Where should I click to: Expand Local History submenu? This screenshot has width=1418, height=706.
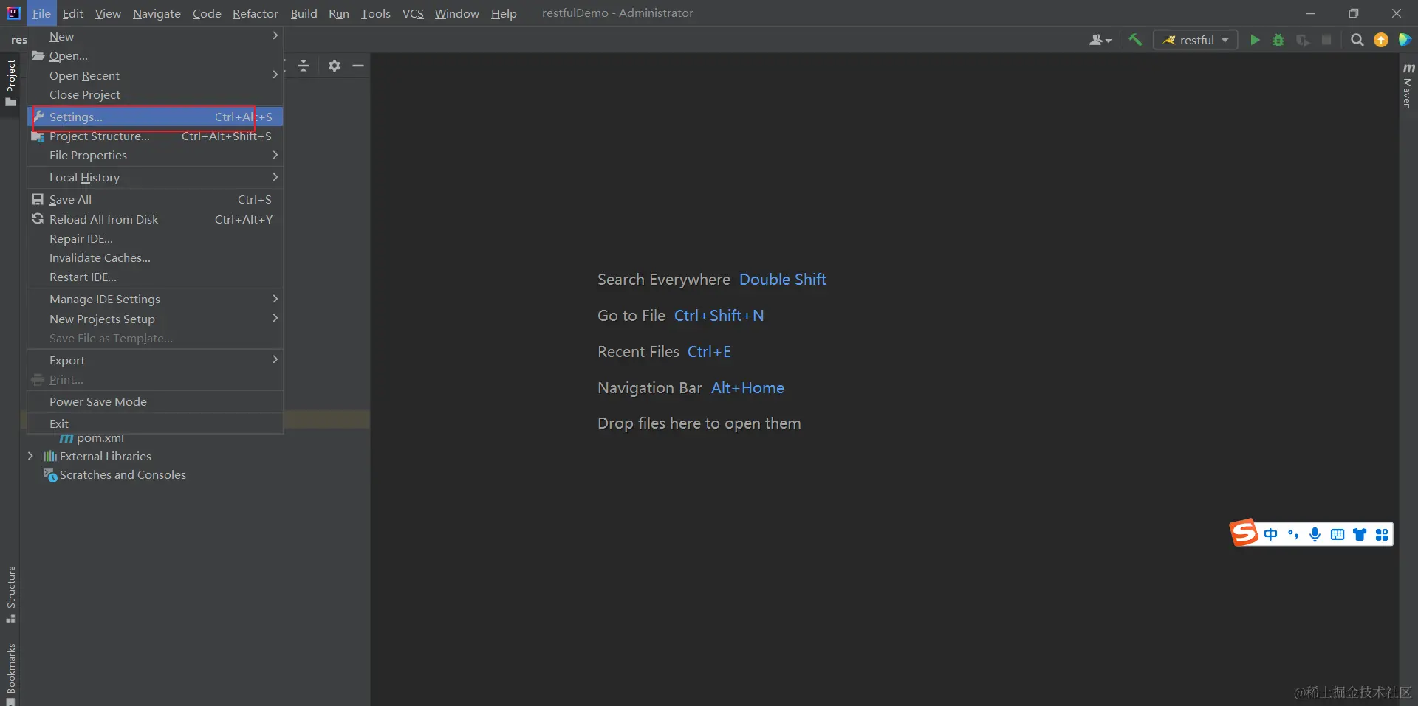click(155, 177)
